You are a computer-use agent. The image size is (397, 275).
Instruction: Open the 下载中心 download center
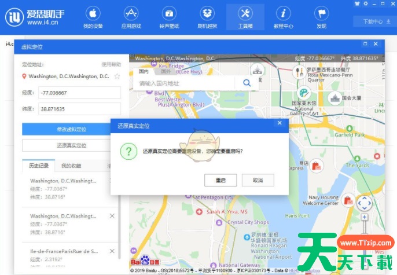377,21
